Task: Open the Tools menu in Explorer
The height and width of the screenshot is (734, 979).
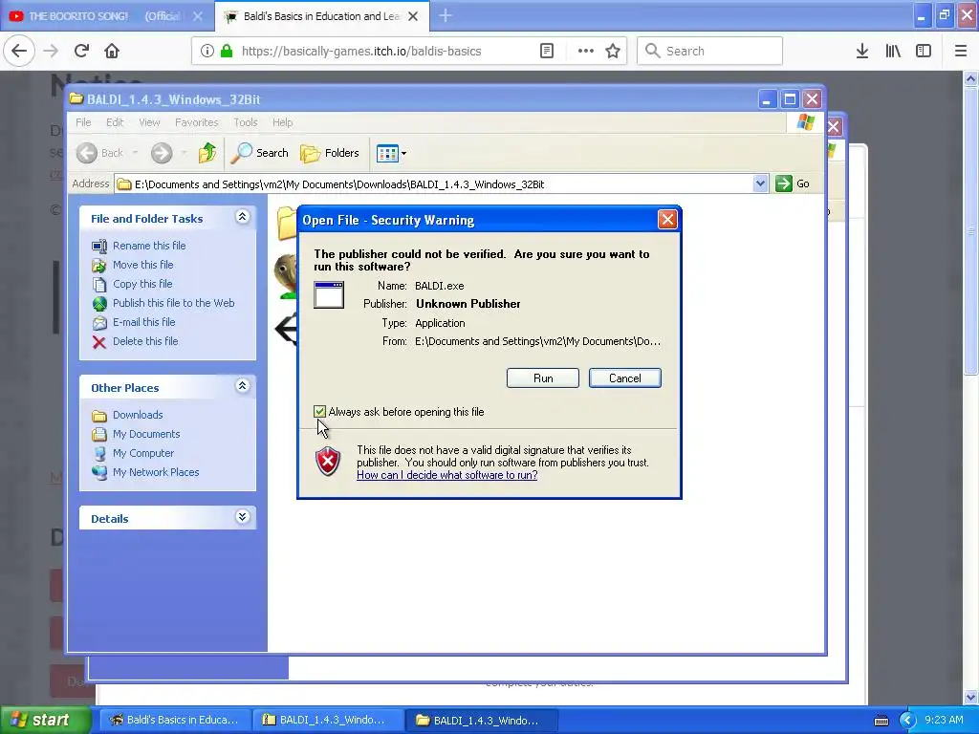Action: pos(246,122)
